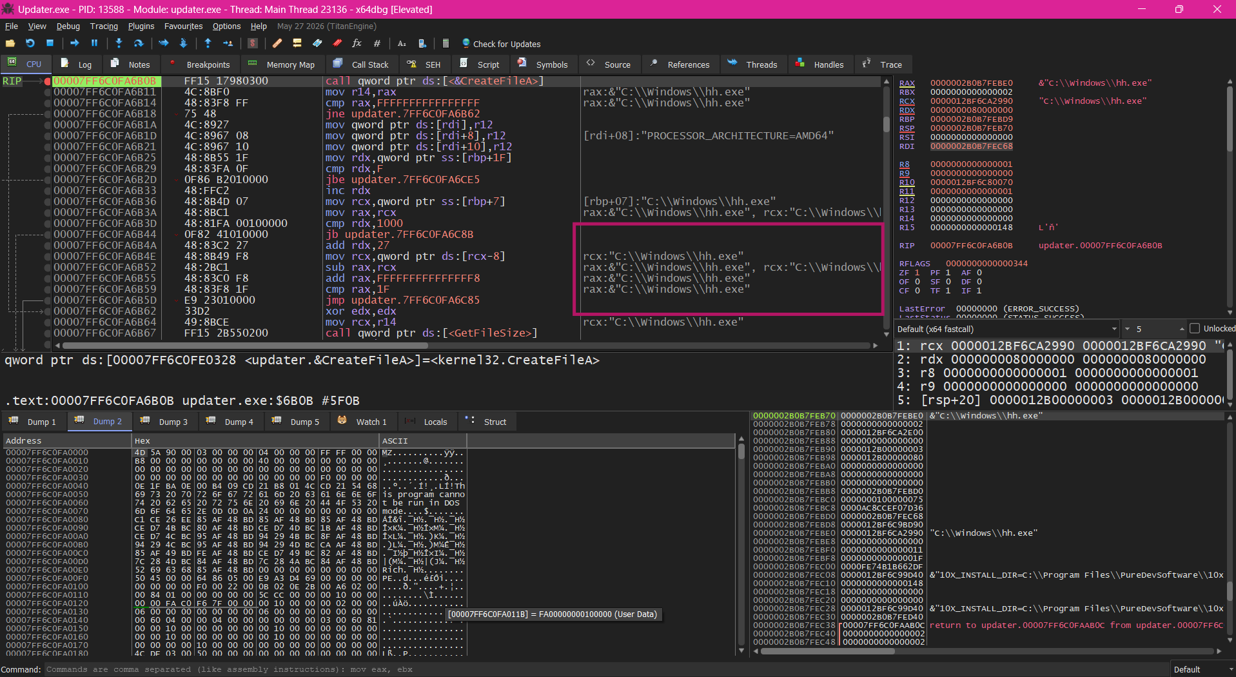Switch to the Handles tab
Screen dimensions: 1236x677
820,64
